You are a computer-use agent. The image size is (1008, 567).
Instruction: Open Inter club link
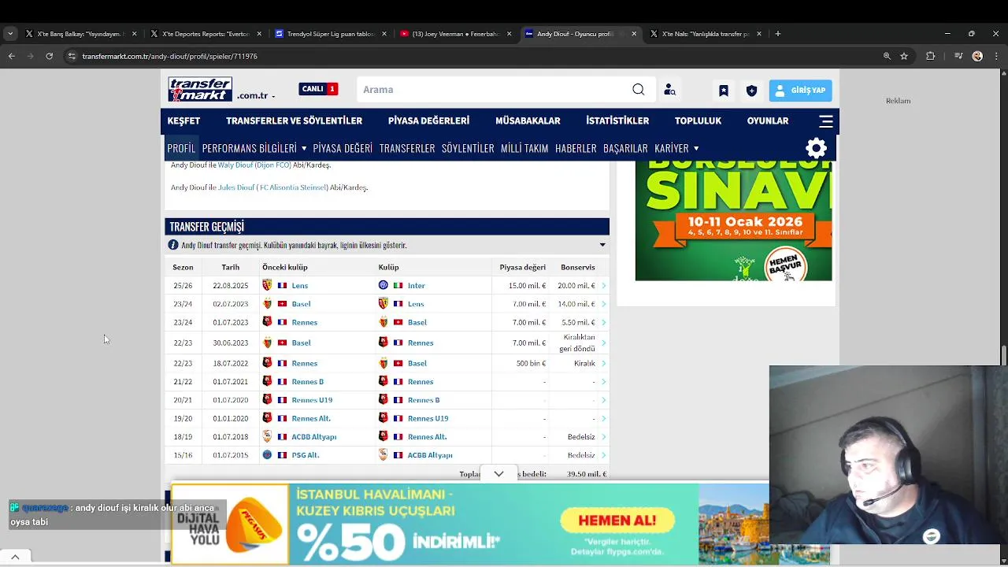click(x=417, y=285)
